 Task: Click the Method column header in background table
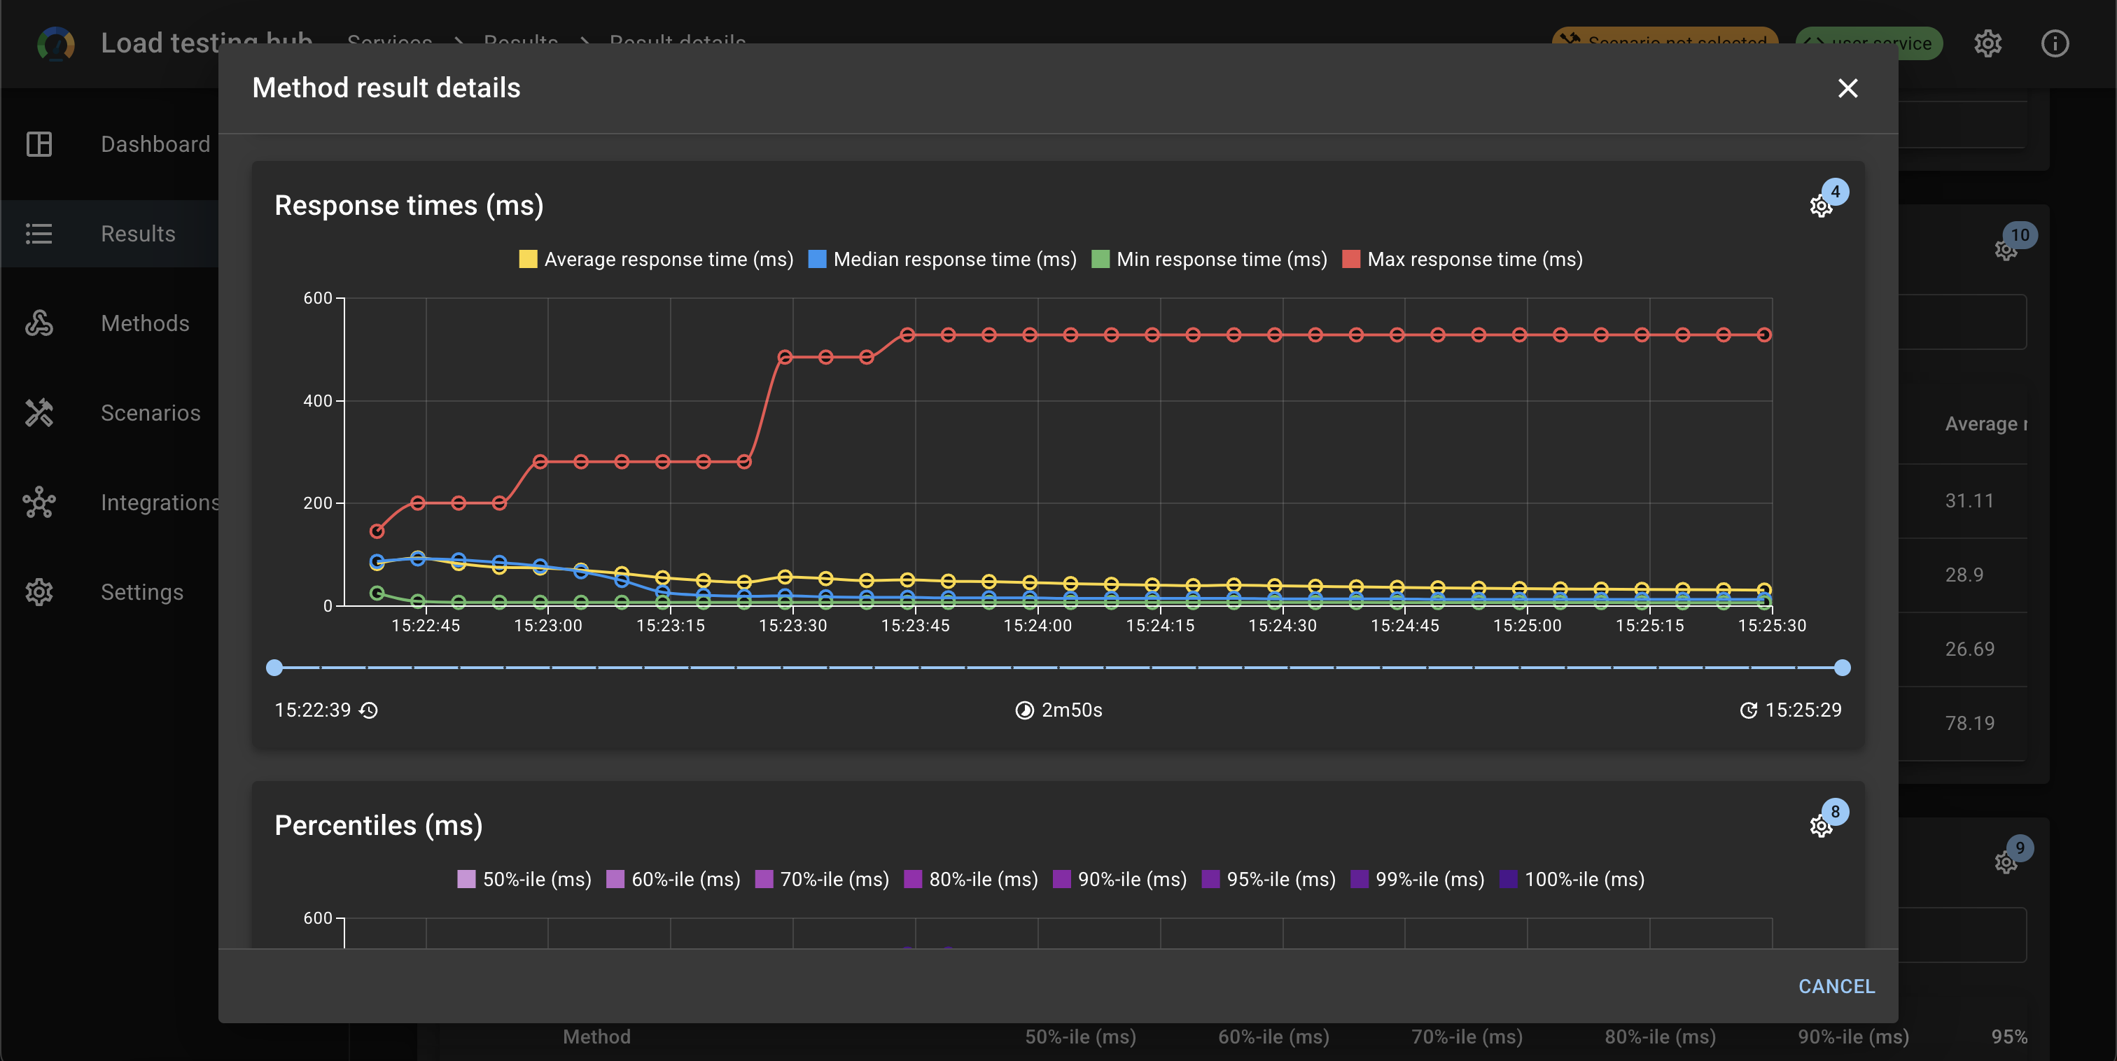(x=596, y=1037)
